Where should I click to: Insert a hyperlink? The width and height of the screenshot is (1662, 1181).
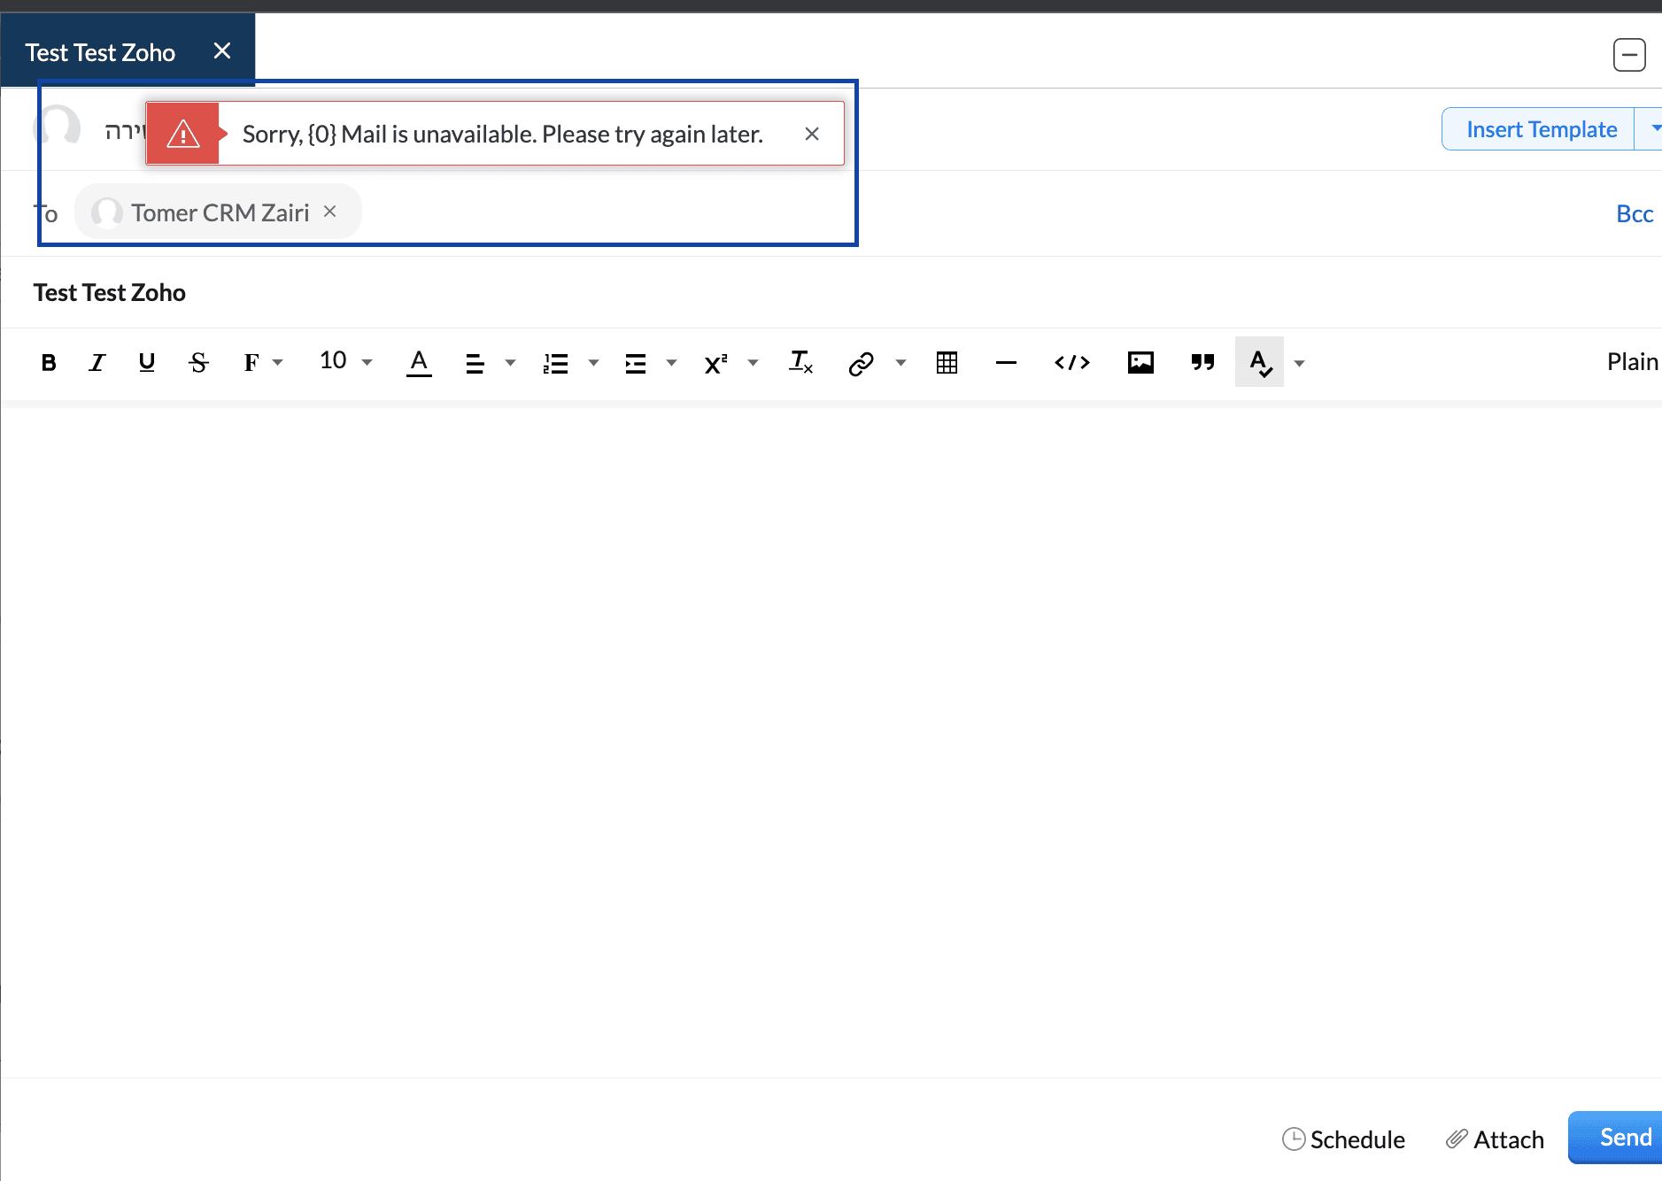pos(861,363)
